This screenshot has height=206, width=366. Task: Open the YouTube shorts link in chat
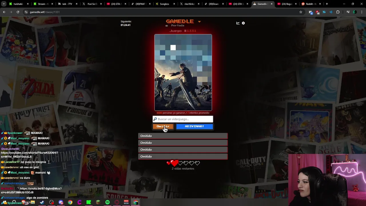pyautogui.click(x=29, y=155)
